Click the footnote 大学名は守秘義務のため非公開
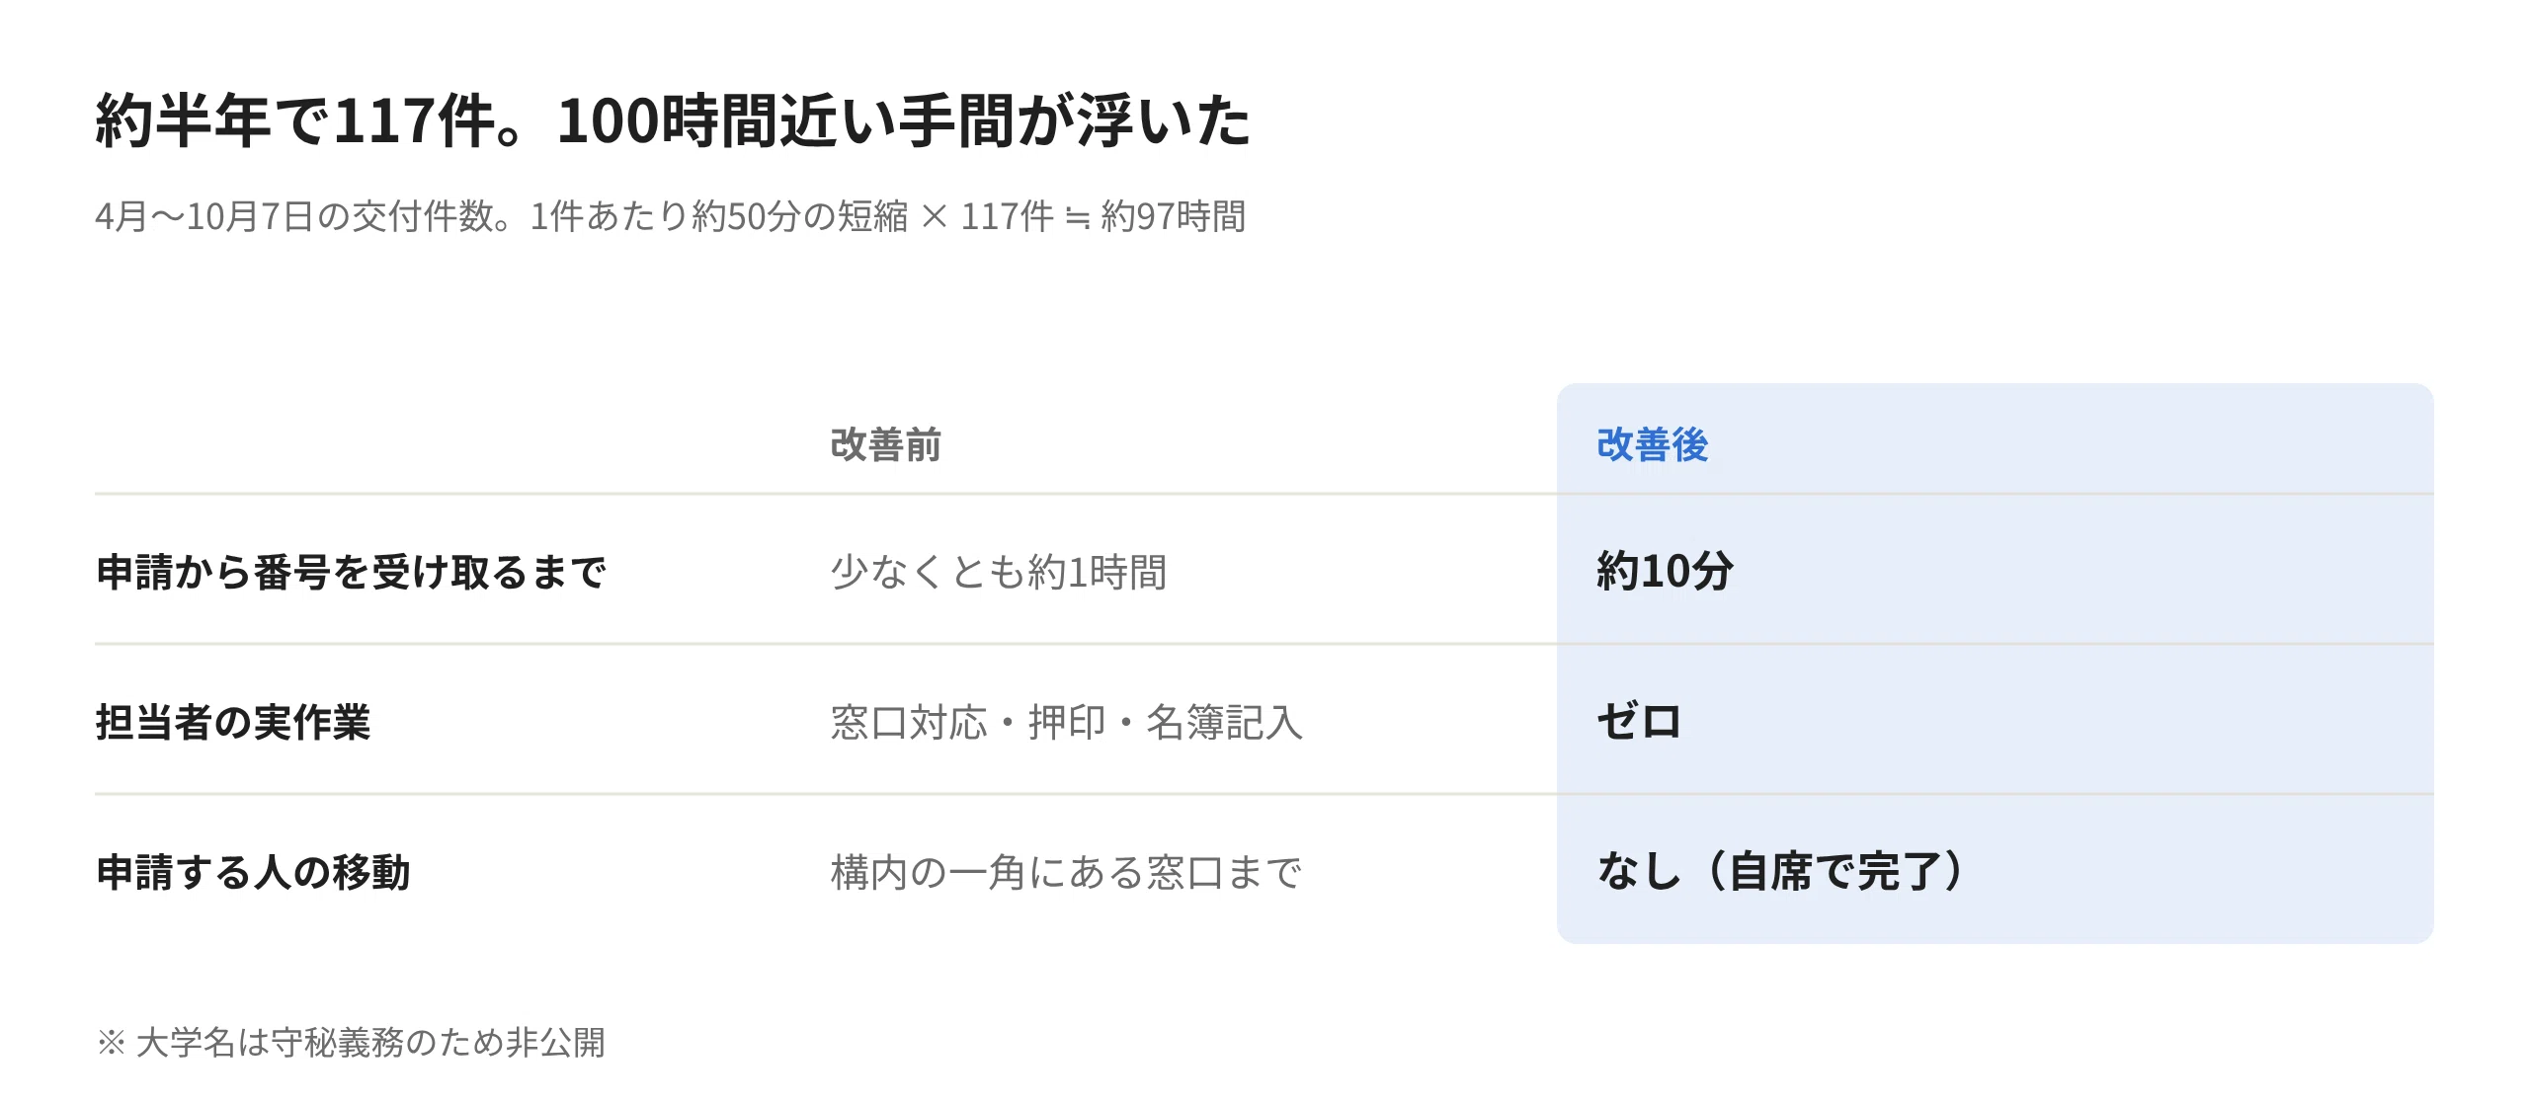 (x=370, y=1043)
